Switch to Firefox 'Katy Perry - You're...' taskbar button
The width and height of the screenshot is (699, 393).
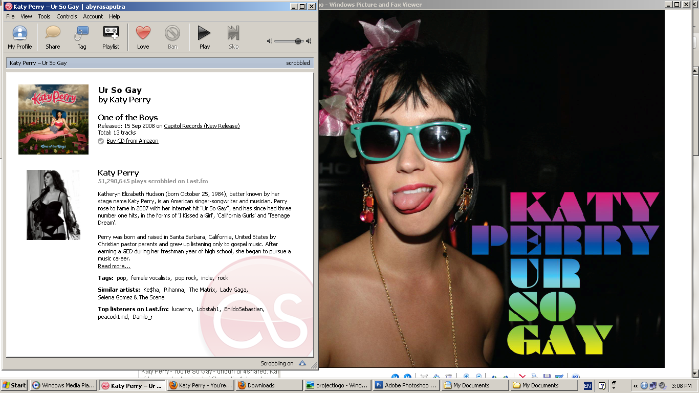pyautogui.click(x=201, y=385)
